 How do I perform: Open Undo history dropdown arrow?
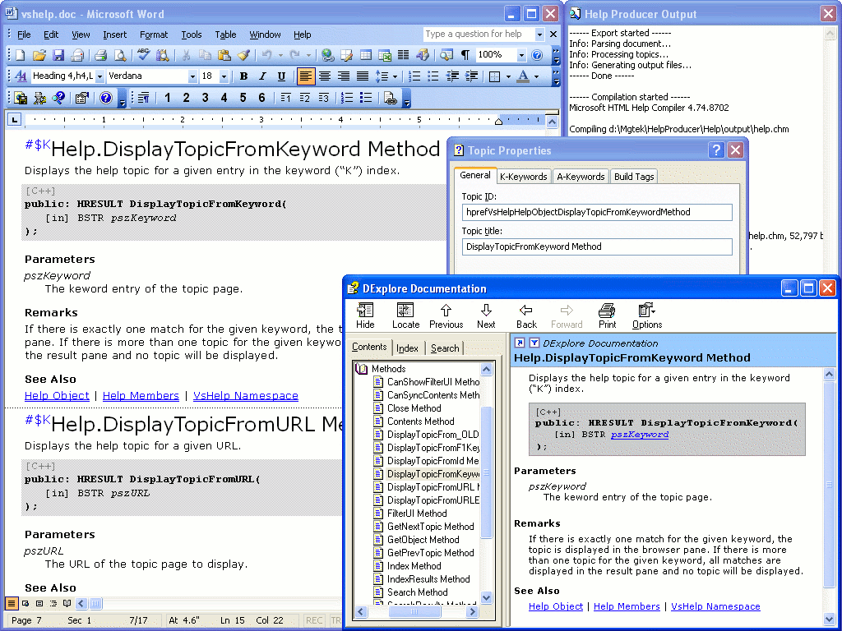pyautogui.click(x=280, y=55)
